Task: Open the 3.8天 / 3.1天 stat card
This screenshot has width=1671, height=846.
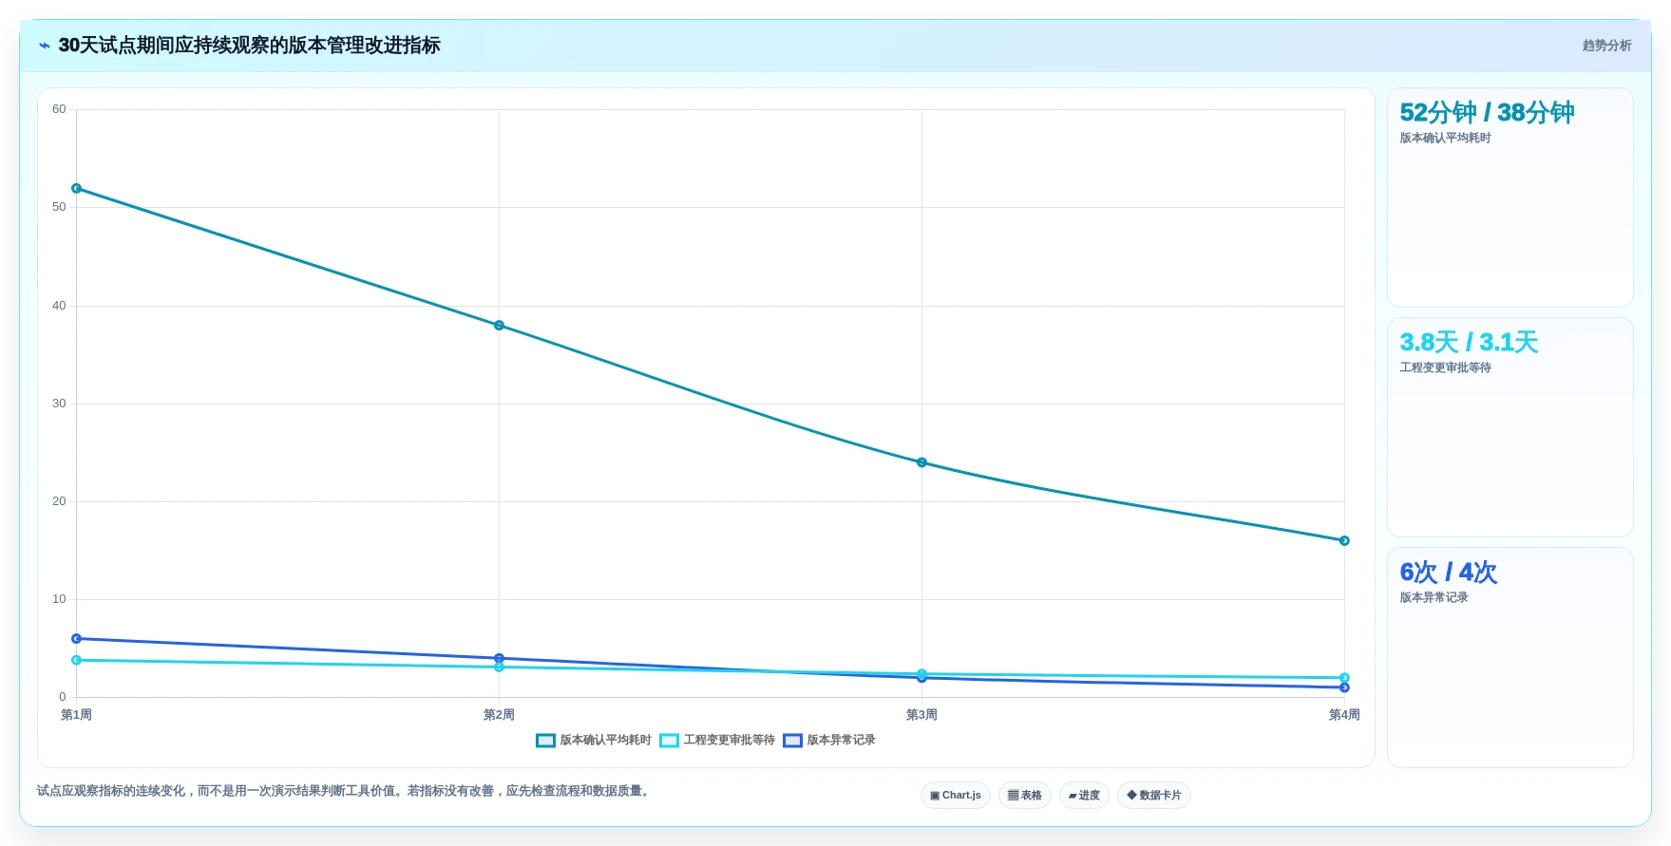Action: (1510, 427)
